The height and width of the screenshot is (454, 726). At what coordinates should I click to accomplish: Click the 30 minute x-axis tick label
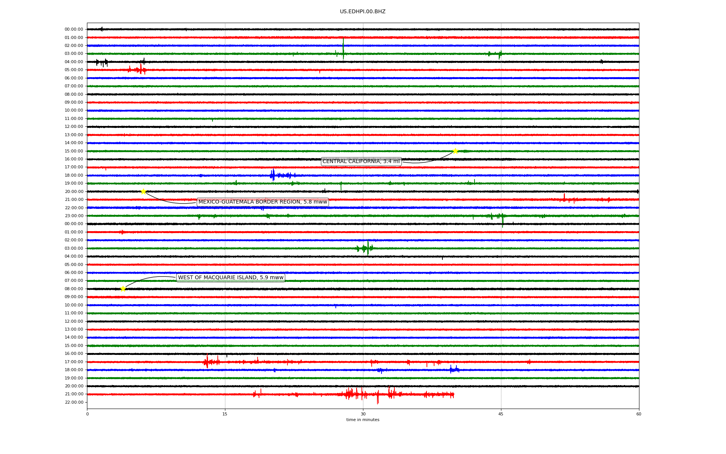(363, 414)
